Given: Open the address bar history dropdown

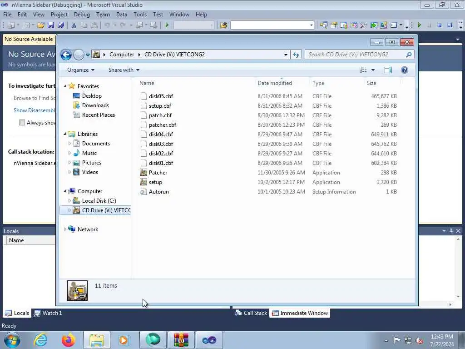Looking at the screenshot, I should (x=286, y=55).
